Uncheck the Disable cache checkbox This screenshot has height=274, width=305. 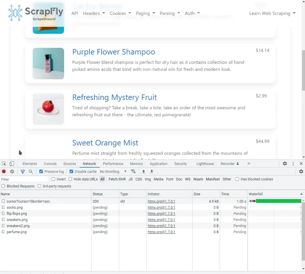[x=72, y=172]
